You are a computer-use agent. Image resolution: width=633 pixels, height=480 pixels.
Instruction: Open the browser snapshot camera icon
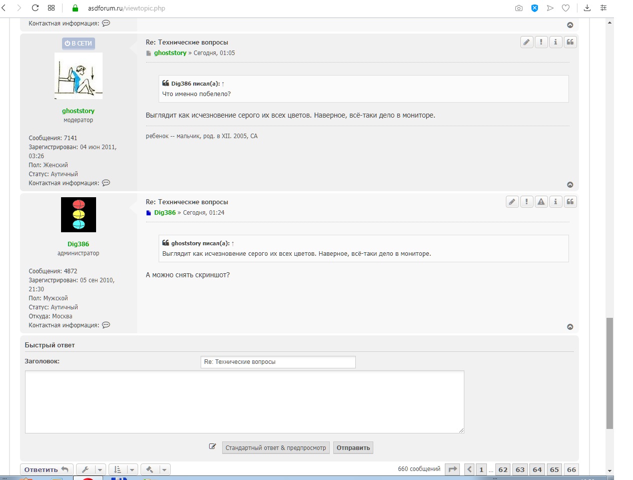pos(519,8)
